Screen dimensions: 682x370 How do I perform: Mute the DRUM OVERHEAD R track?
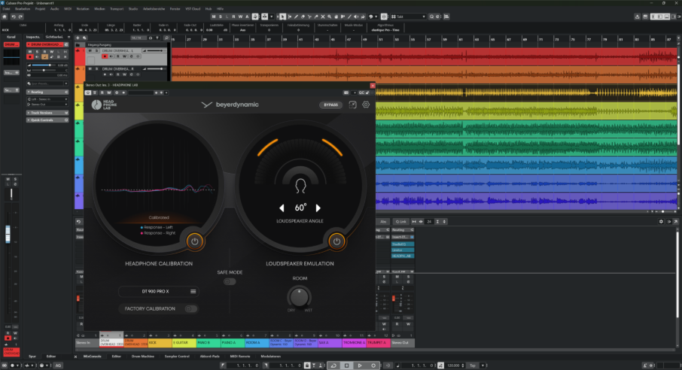(90, 68)
